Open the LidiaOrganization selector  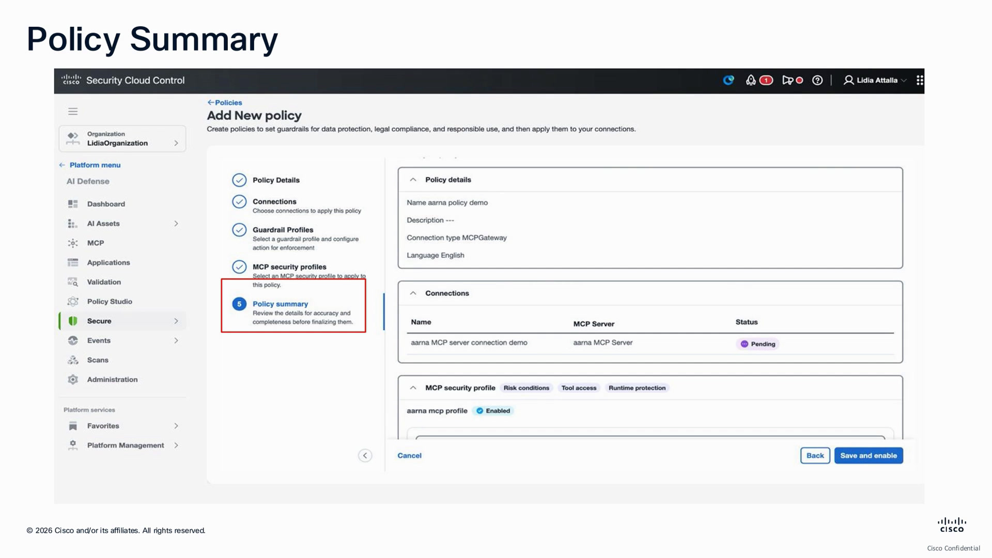point(122,139)
